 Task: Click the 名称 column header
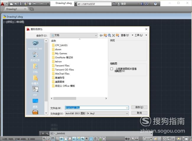pos(53,41)
